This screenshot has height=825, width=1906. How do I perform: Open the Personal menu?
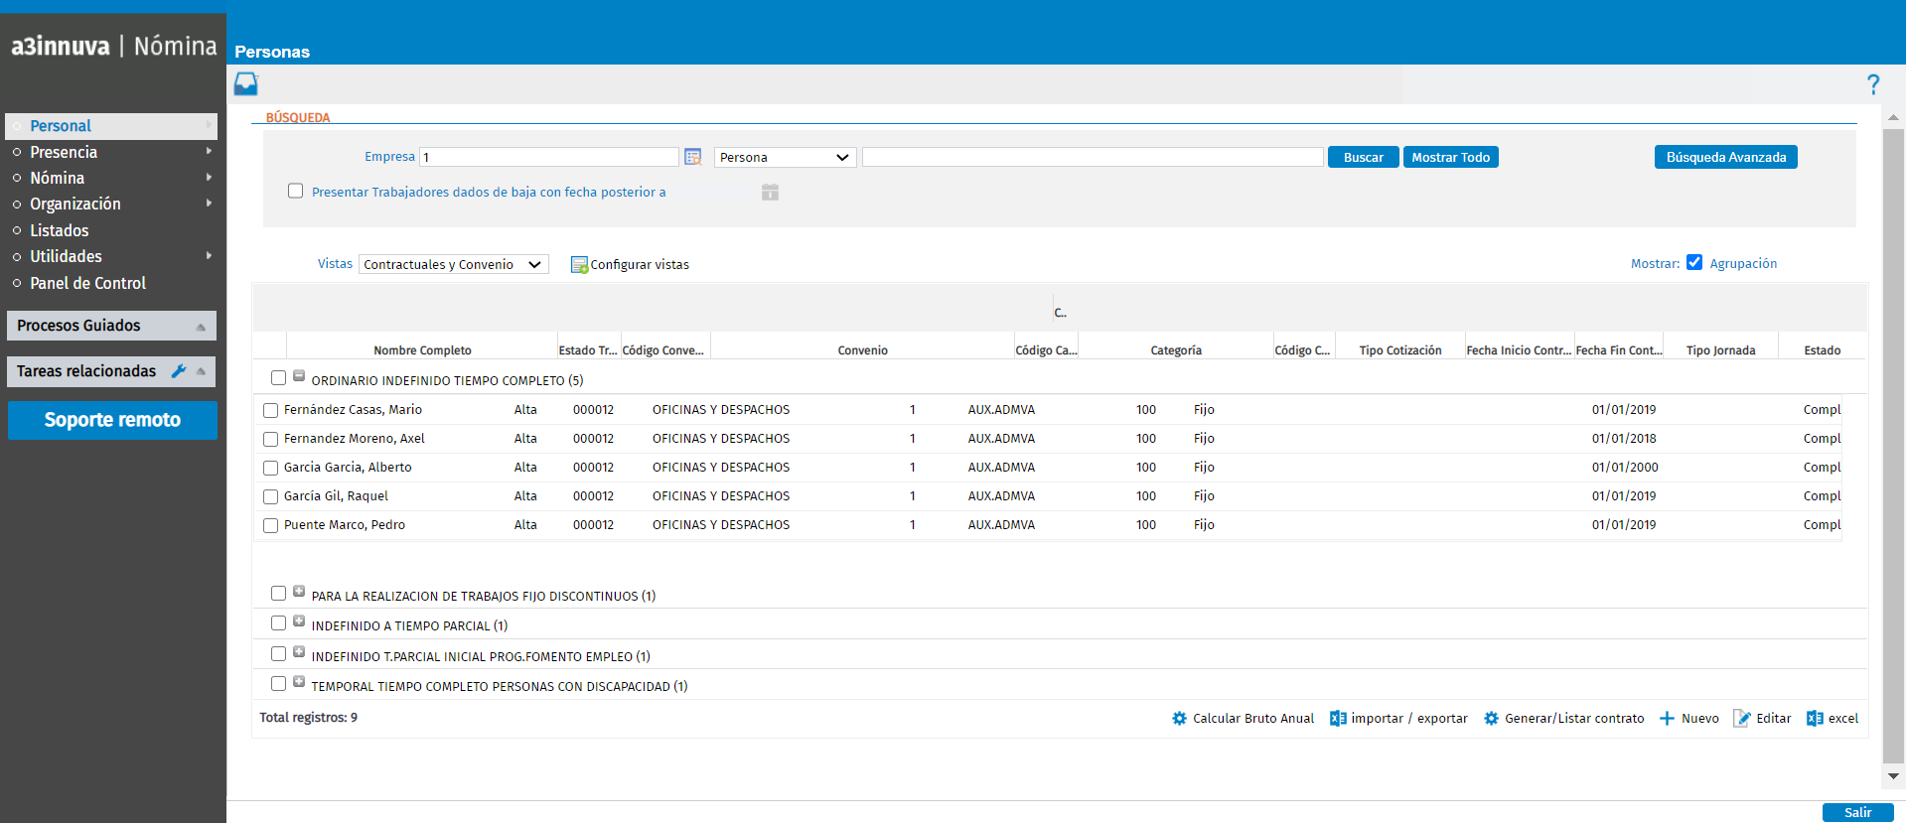pyautogui.click(x=111, y=126)
